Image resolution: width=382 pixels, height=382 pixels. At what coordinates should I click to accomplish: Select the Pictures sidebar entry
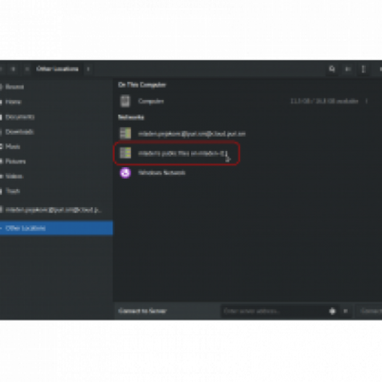pos(15,161)
